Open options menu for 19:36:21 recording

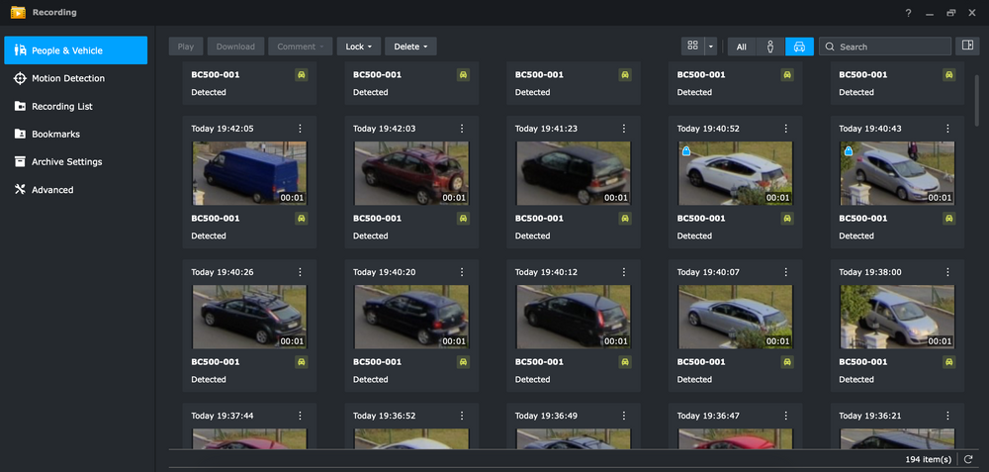[x=947, y=416]
